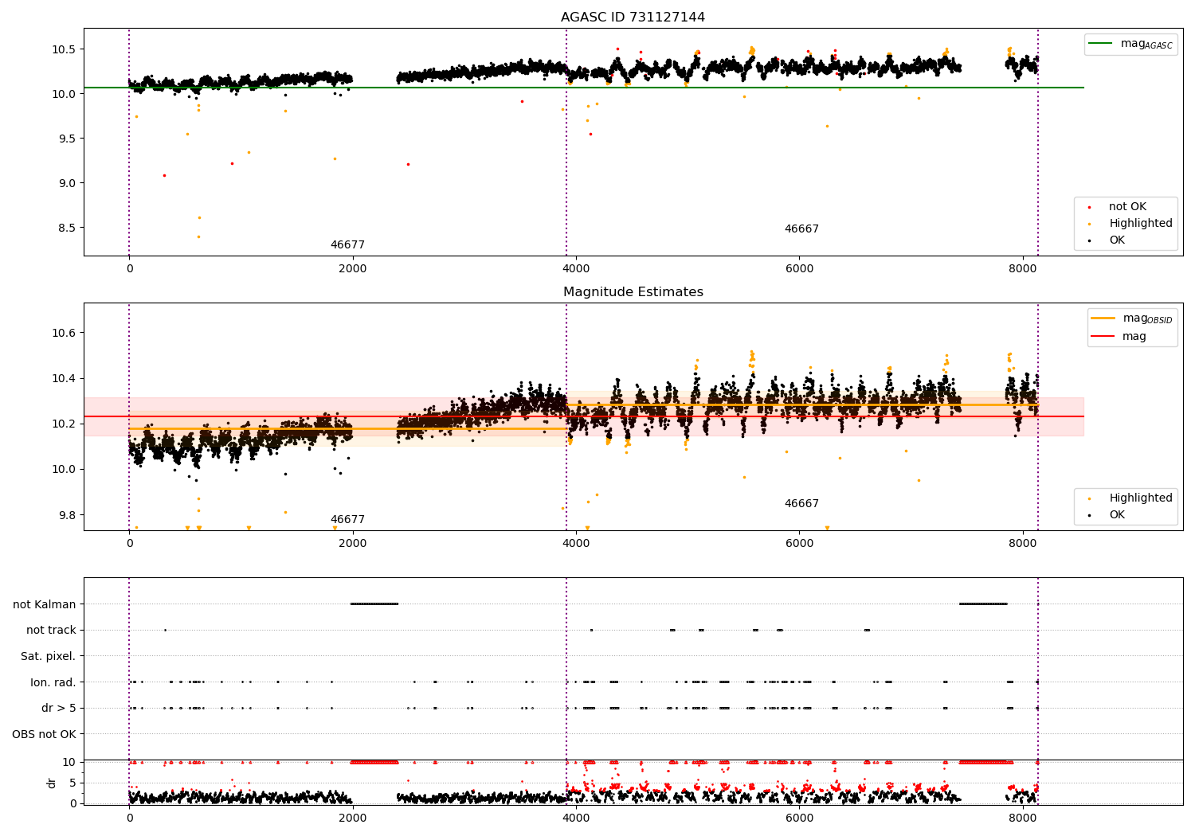Click the 'mag OBSID' orange legend entry

(x=1131, y=318)
